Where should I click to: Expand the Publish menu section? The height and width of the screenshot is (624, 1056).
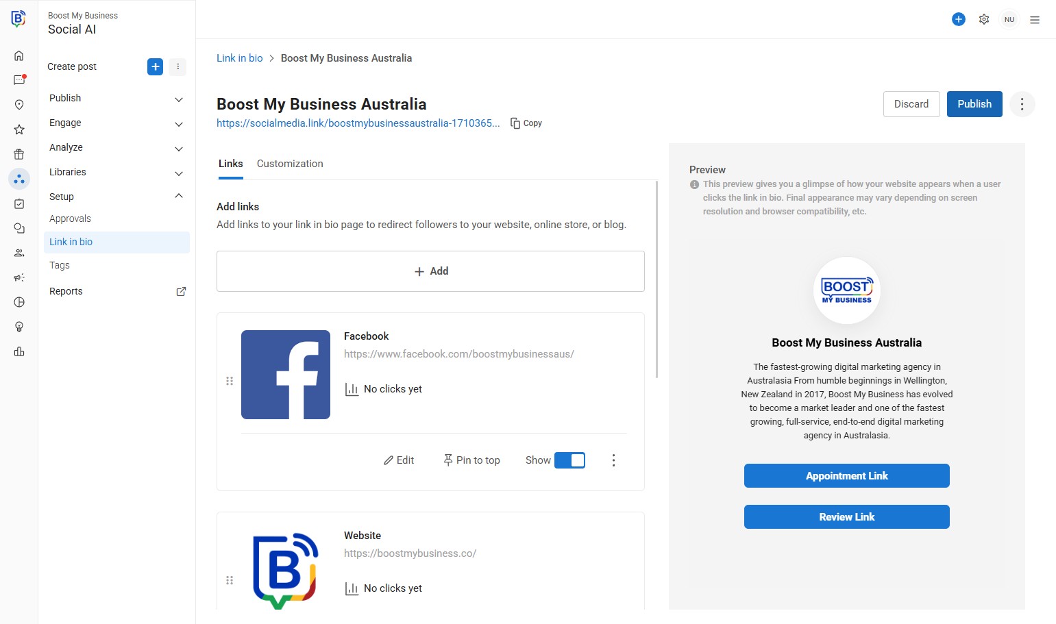pos(179,99)
